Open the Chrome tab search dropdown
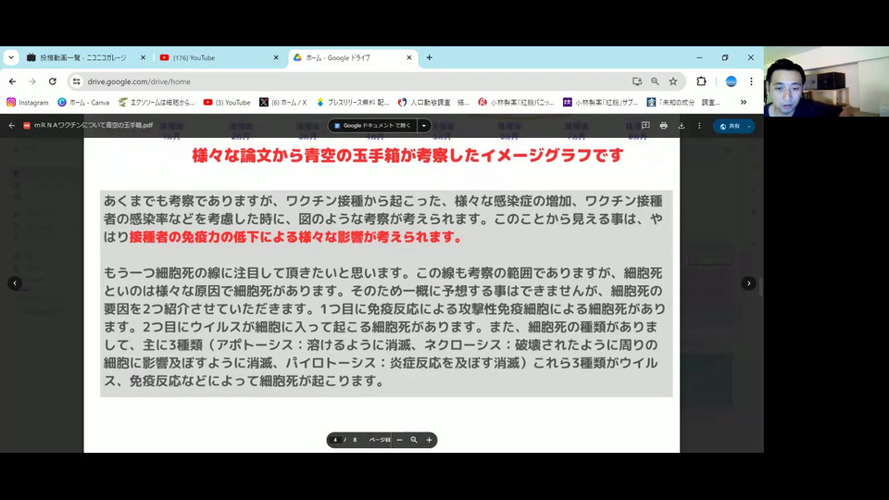 point(11,57)
